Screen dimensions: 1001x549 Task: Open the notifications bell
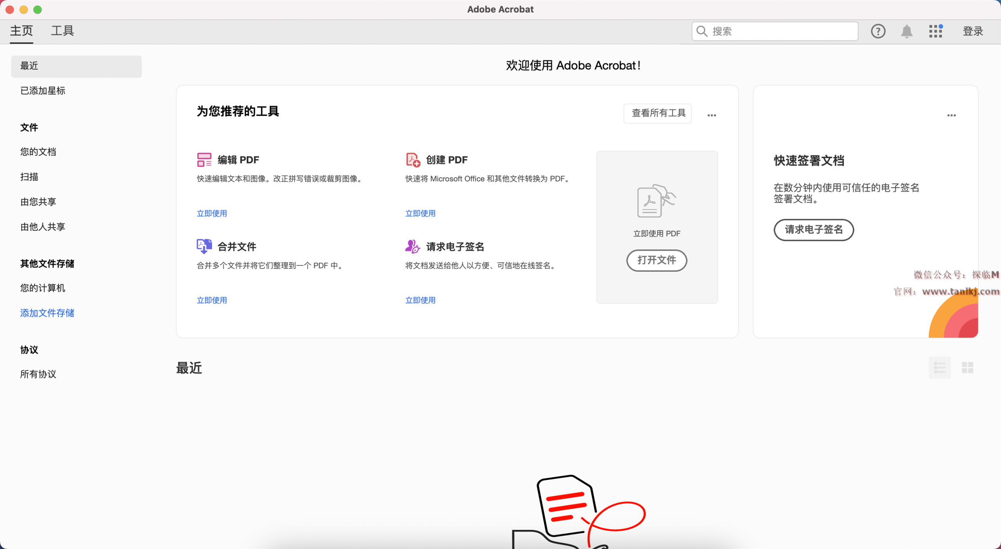click(x=906, y=31)
